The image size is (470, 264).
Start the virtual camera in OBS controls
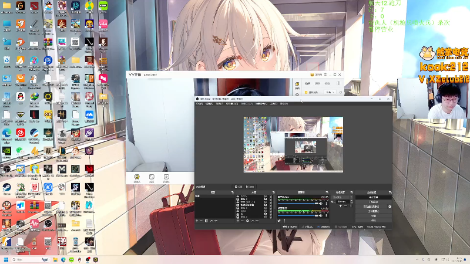(x=371, y=207)
